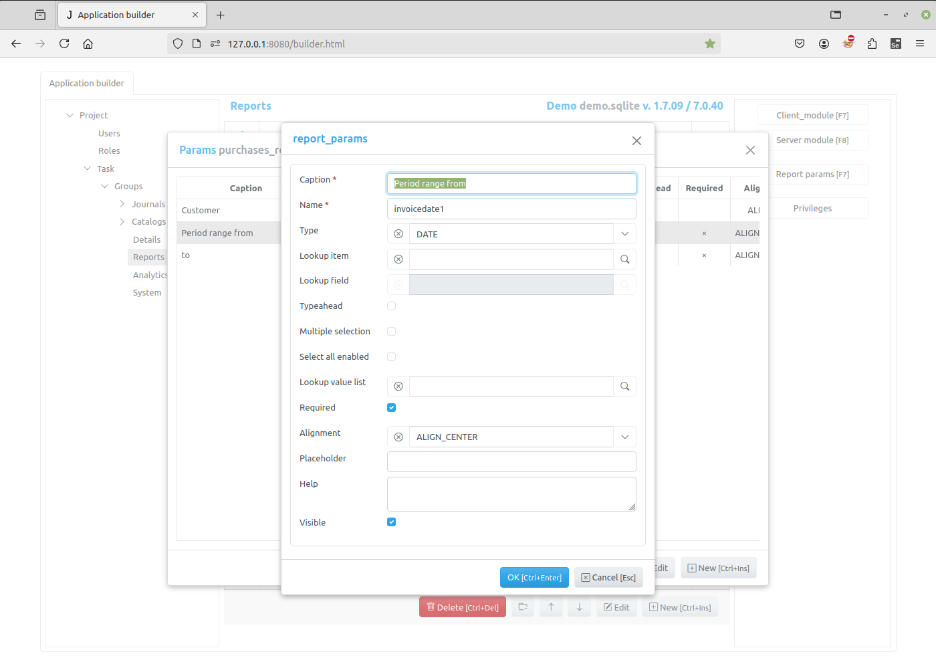
Task: Open the Alignment dropdown list
Action: 624,437
